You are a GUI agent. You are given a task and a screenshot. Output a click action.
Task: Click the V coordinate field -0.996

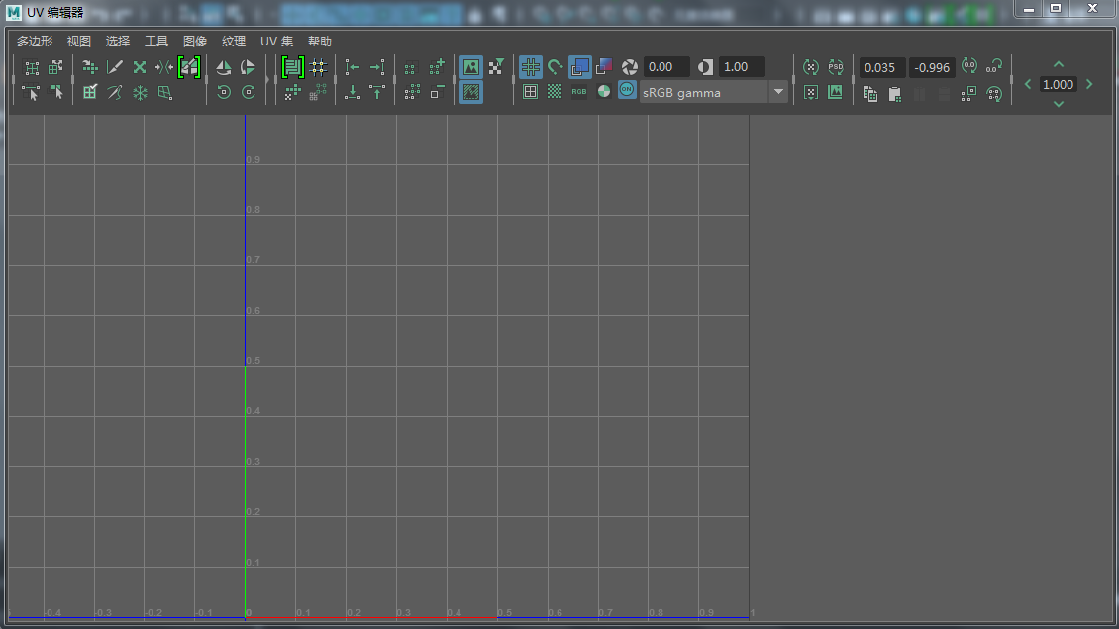click(932, 67)
